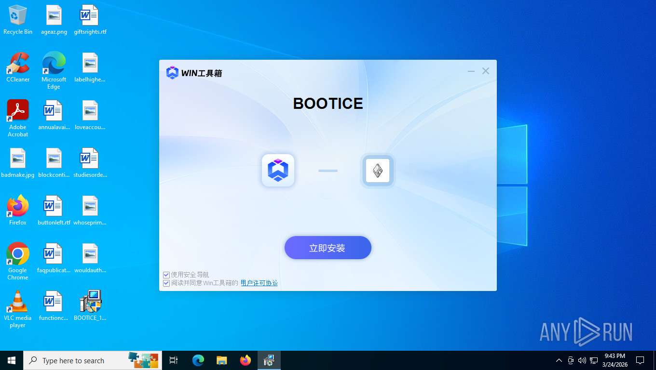656x370 pixels.
Task: Select the giftsrights.rtf document icon
Action: coord(90,20)
